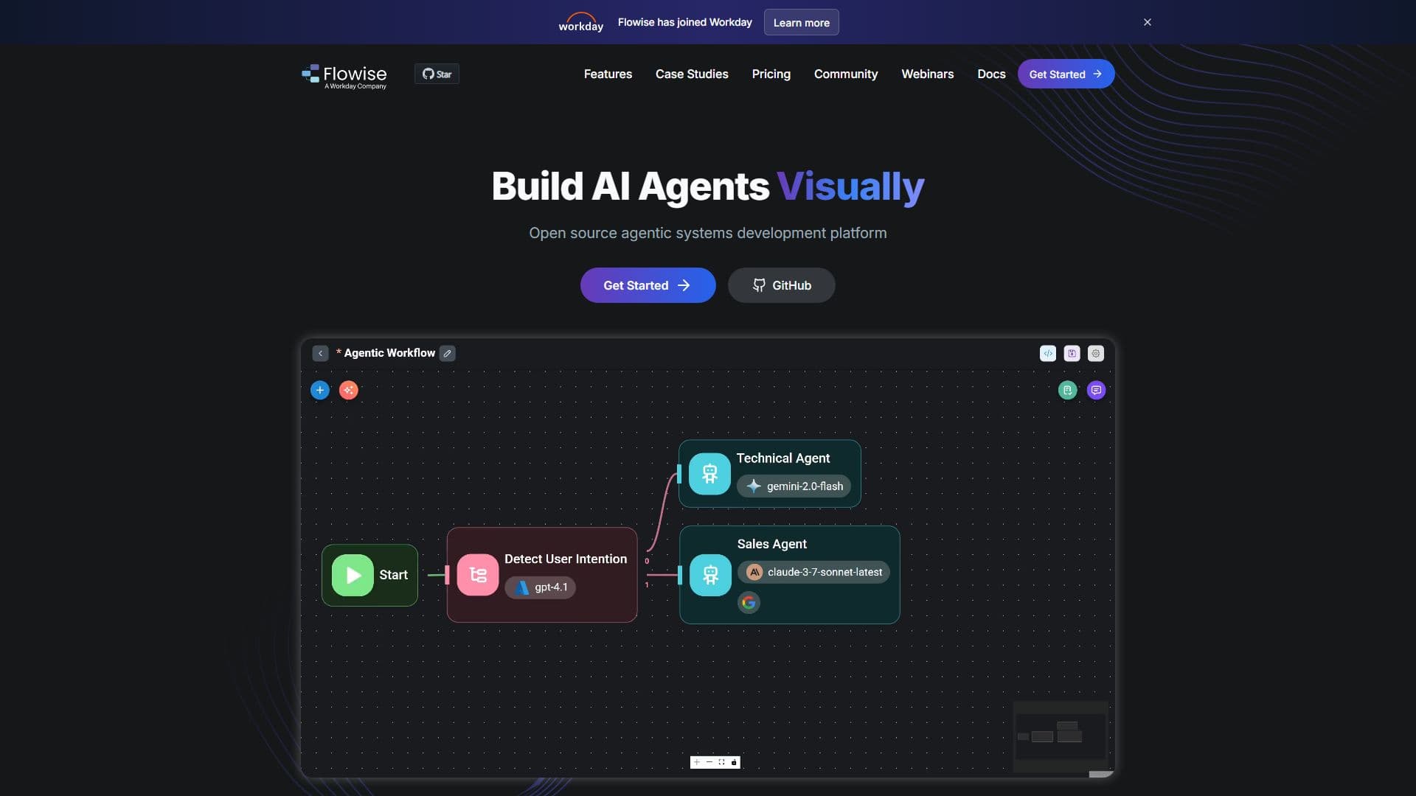Click the Detect User Intention label

coord(566,559)
